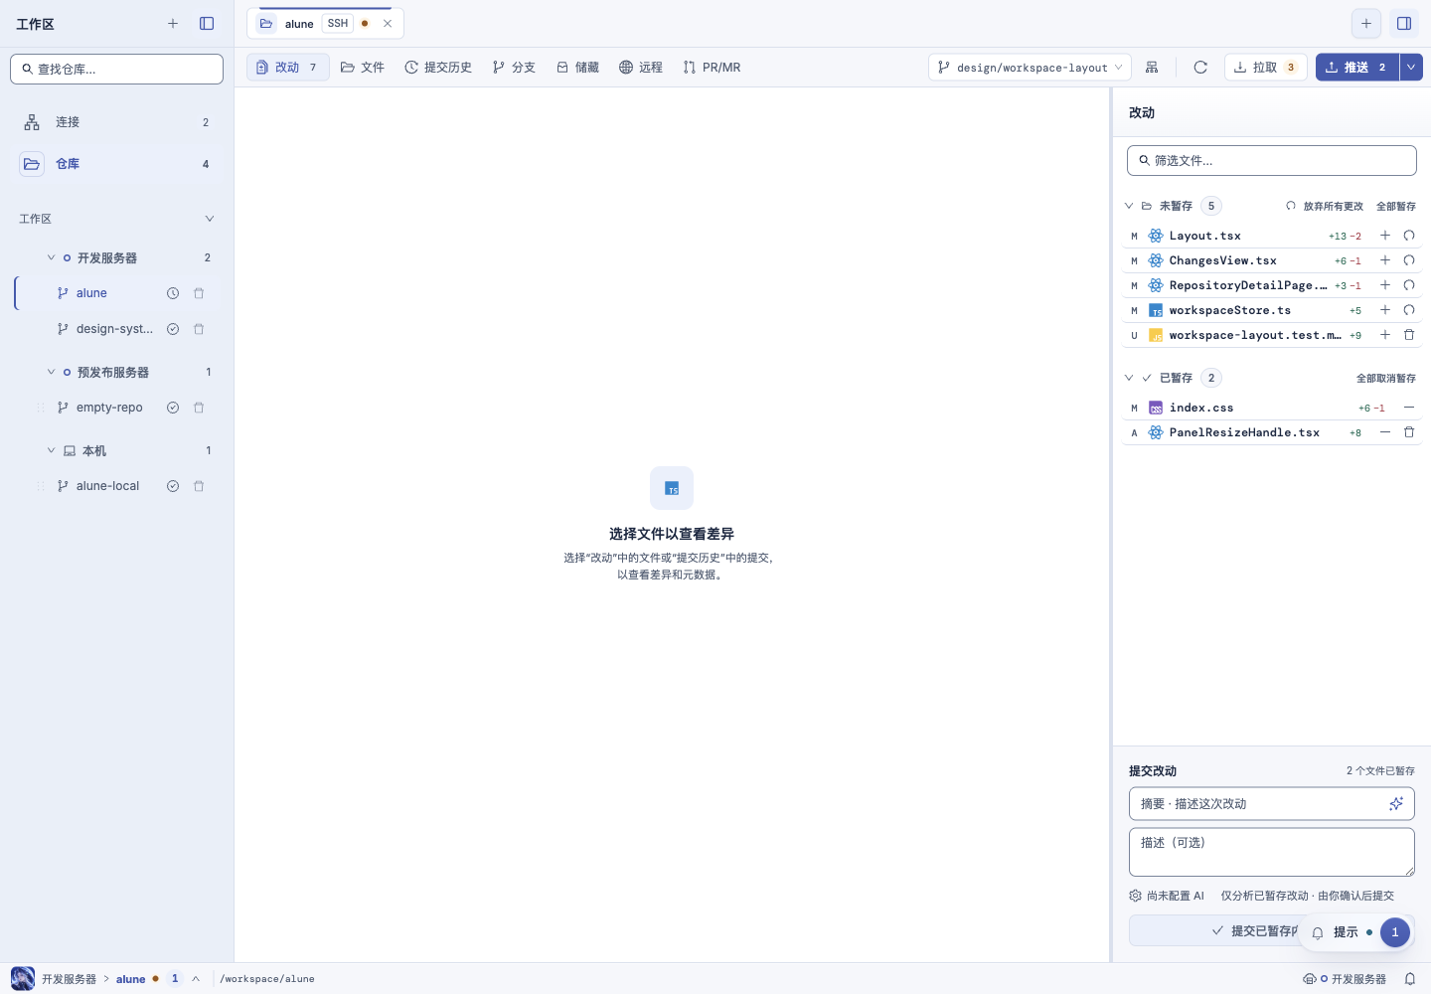Click trash icon on design-syst... row
This screenshot has height=994, width=1431.
pyautogui.click(x=199, y=329)
